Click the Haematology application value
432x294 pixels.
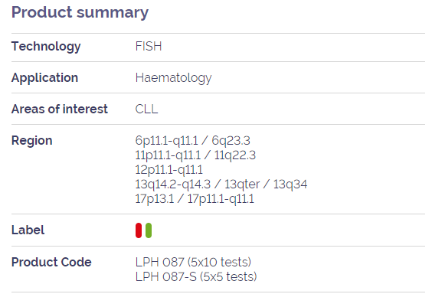tap(174, 78)
